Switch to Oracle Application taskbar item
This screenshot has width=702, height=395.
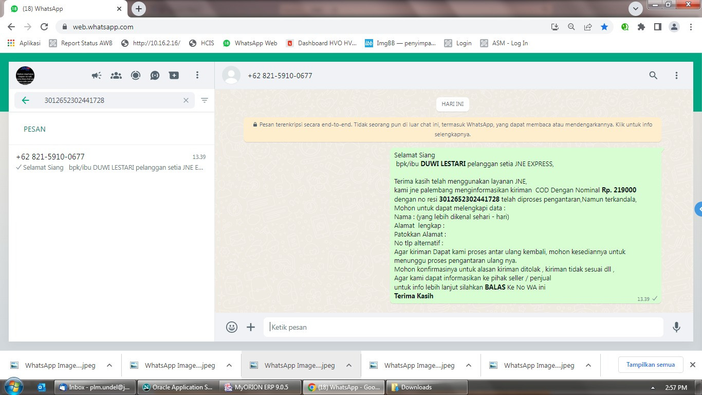click(178, 387)
